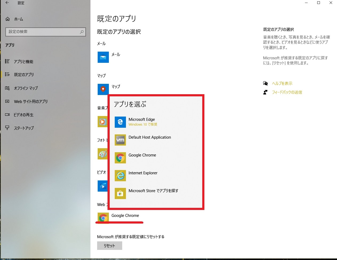Close the Settings window
The image size is (337, 260).
coord(331,3)
